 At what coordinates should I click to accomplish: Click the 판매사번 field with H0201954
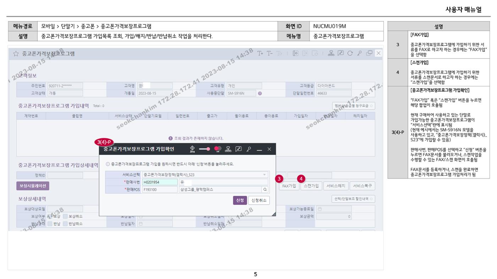pyautogui.click(x=159, y=182)
